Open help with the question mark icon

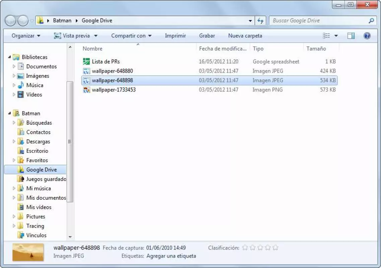tap(367, 36)
